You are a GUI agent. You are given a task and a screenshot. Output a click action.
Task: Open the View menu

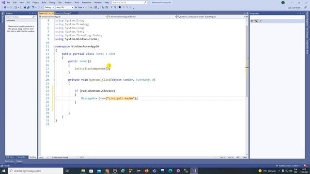tap(21, 2)
